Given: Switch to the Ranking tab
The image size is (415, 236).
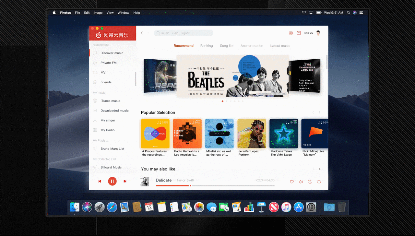Looking at the screenshot, I should 207,46.
